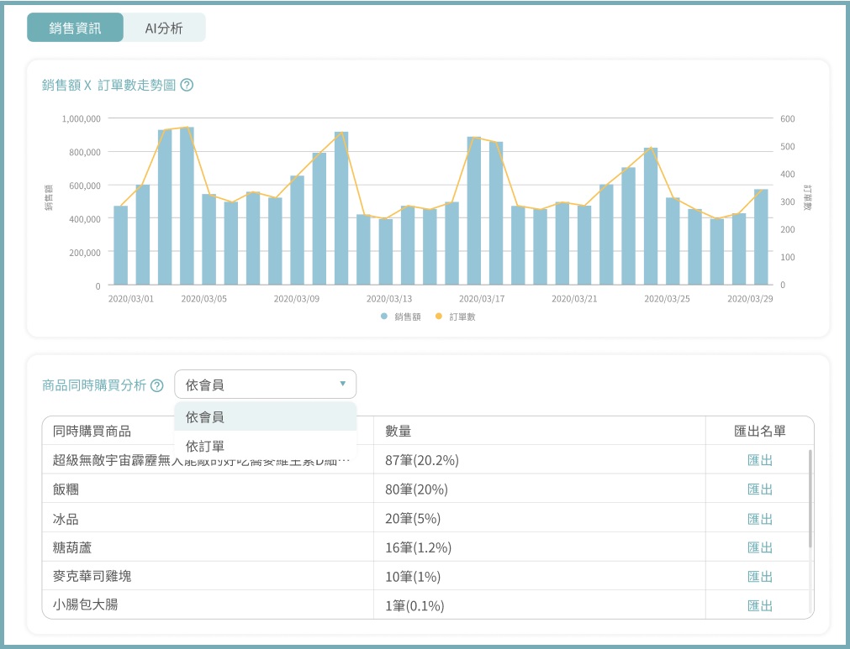Click 匯出 for 麥克華司雞塊
Screen dimensions: 850x649
point(759,576)
